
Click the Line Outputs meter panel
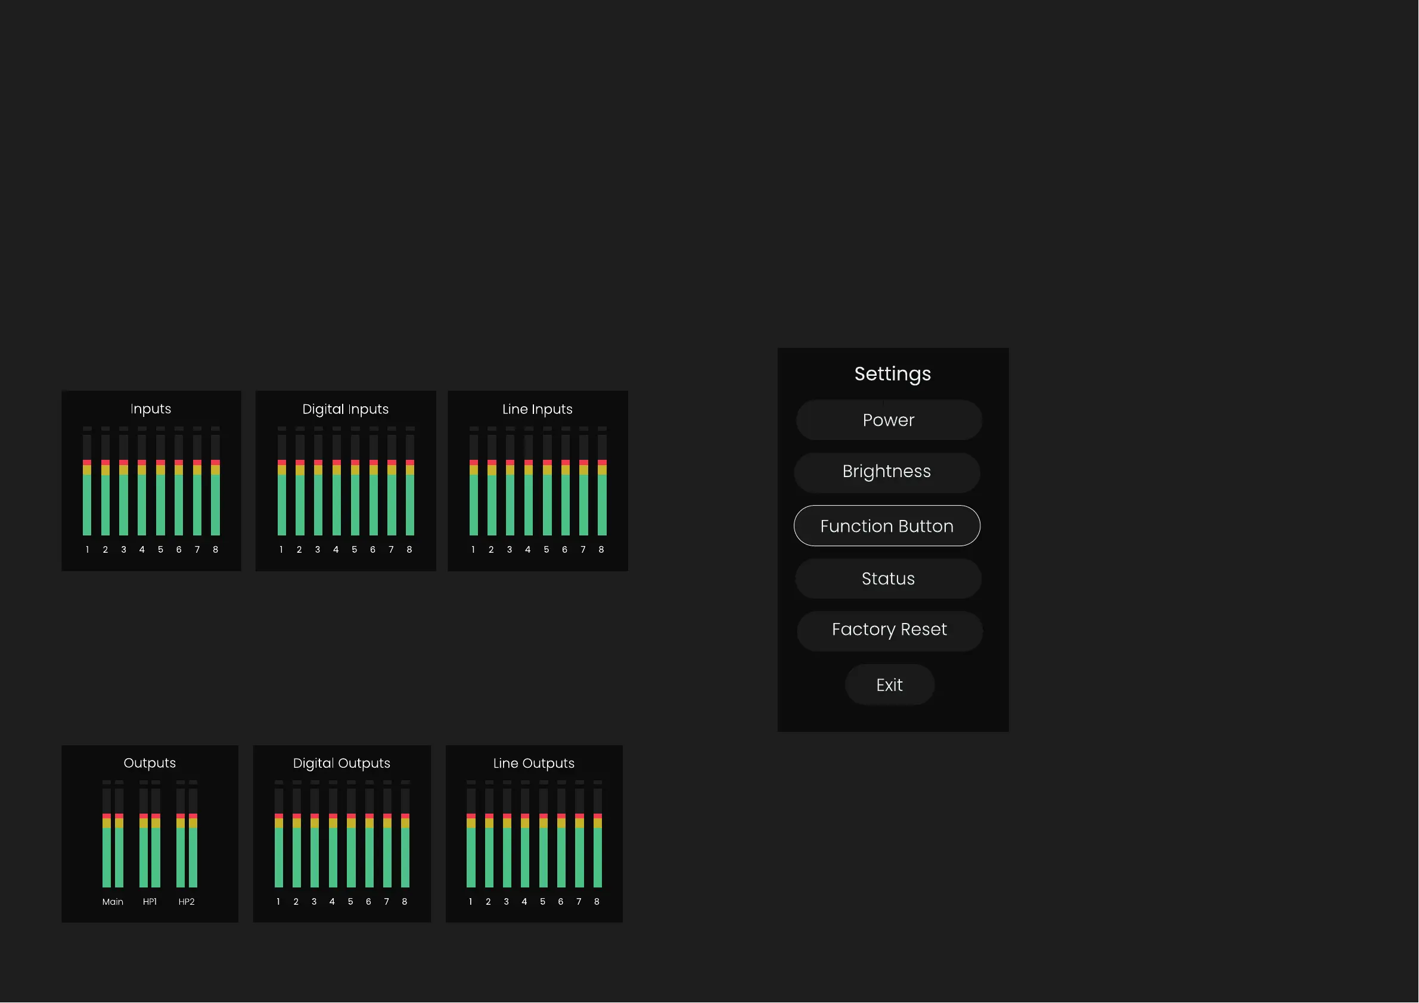[x=534, y=834]
